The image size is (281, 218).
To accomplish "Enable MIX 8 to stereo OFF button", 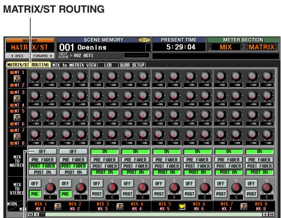I will click(x=251, y=183).
